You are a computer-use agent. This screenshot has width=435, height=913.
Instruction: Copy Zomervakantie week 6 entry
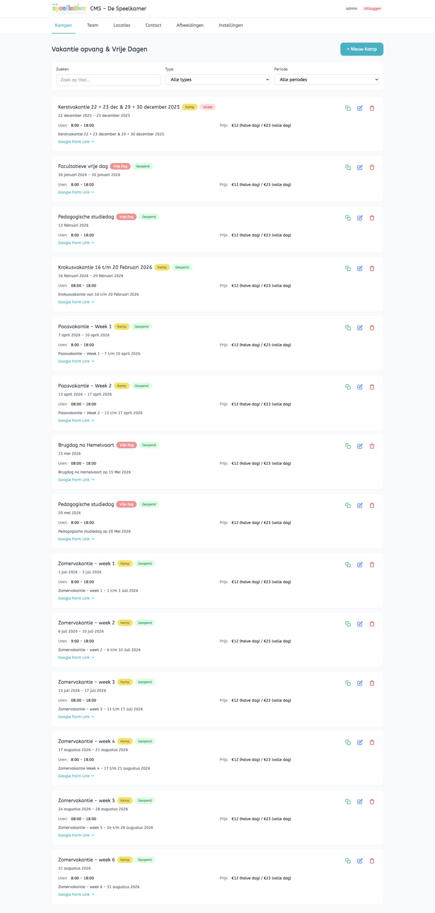pyautogui.click(x=348, y=861)
